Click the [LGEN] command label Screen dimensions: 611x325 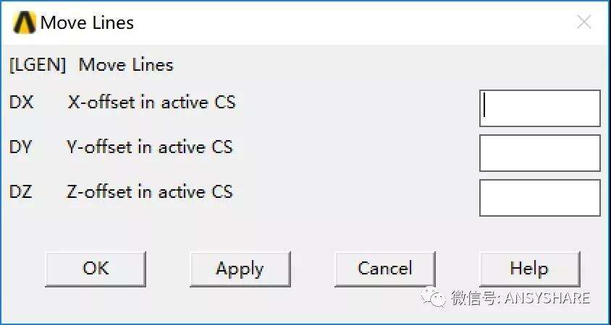coord(38,65)
